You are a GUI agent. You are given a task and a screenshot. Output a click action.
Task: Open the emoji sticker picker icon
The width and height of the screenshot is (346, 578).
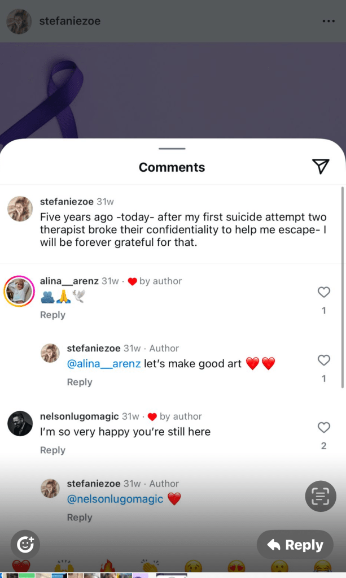click(x=25, y=545)
